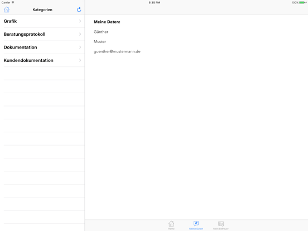Expand Grafik via its chevron
This screenshot has width=308, height=231.
[x=80, y=21]
